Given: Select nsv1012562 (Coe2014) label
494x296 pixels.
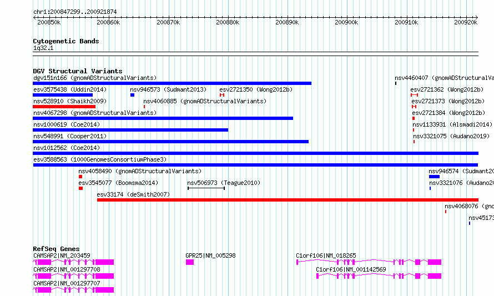Looking at the screenshot, I should point(67,148).
